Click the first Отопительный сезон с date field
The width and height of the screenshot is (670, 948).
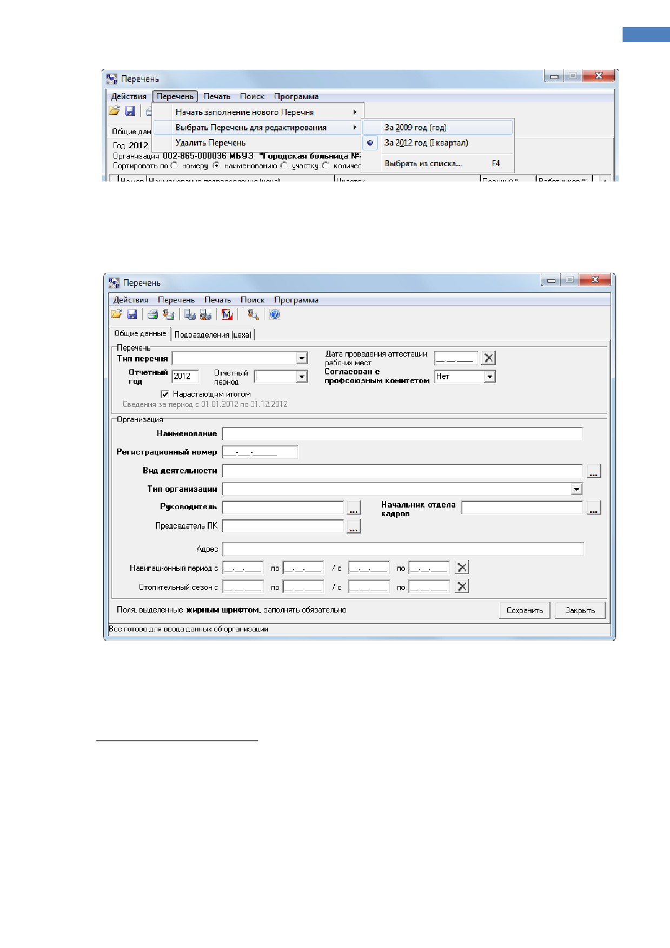tap(243, 587)
